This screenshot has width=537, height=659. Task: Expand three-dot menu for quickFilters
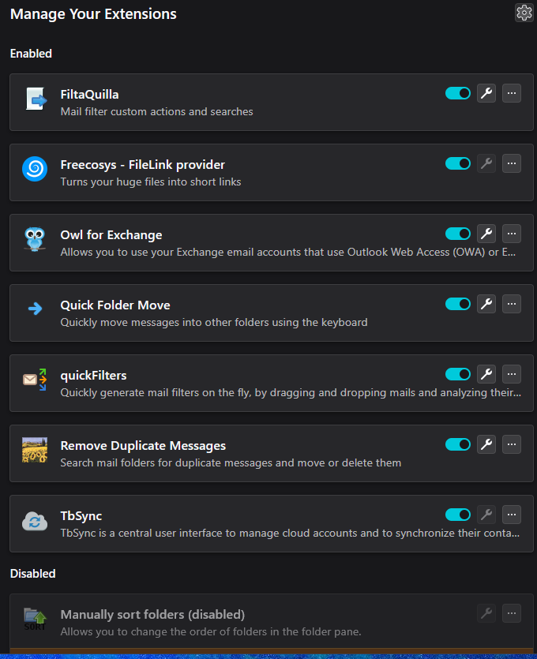tap(512, 375)
